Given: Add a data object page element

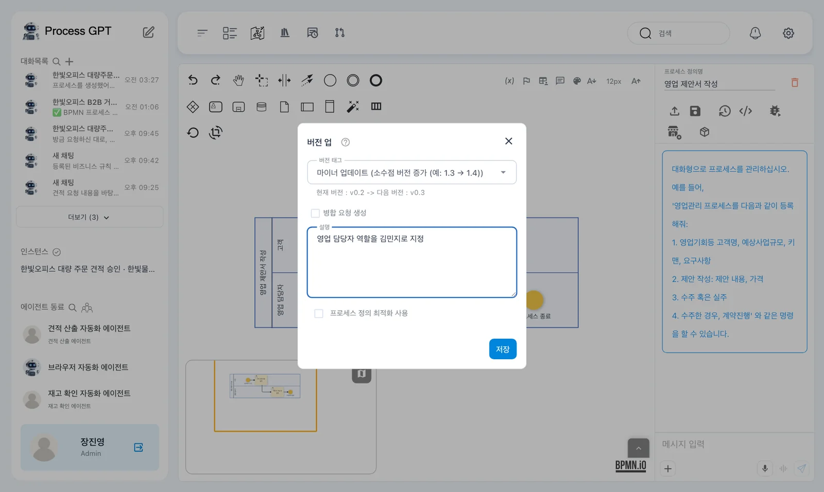Looking at the screenshot, I should 284,107.
